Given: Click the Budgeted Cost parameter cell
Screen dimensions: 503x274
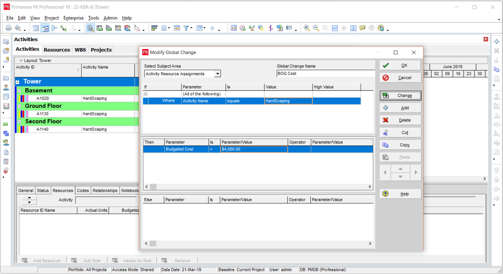Looking at the screenshot, I should [186, 149].
